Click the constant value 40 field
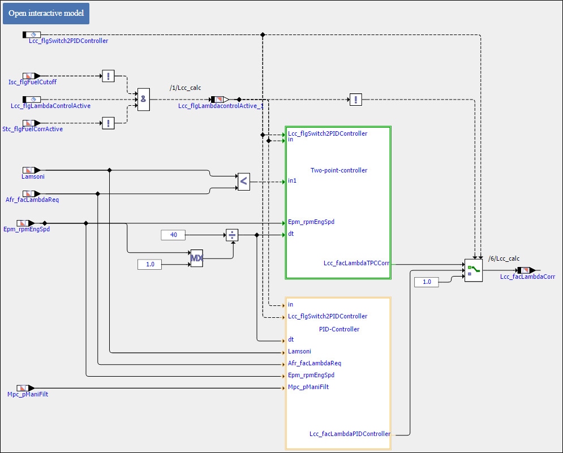The image size is (563, 453). coord(173,235)
